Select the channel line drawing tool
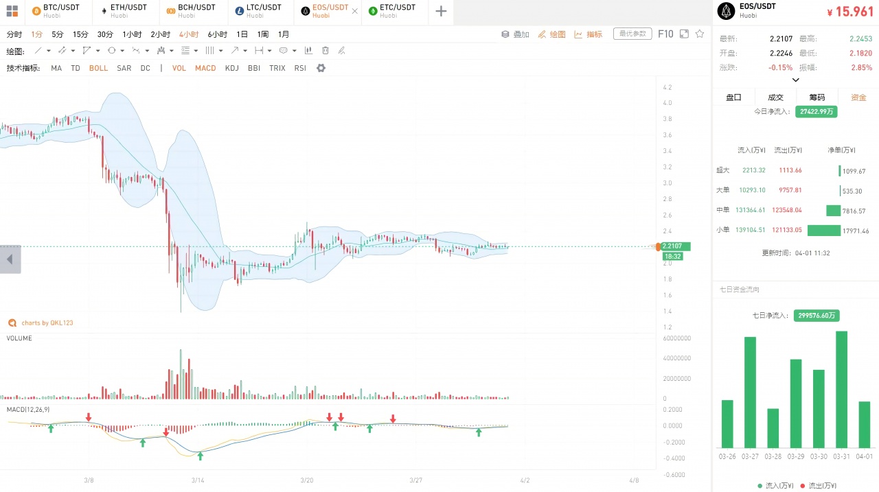 (62, 50)
